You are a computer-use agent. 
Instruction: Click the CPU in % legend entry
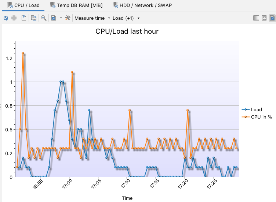[x=261, y=117]
